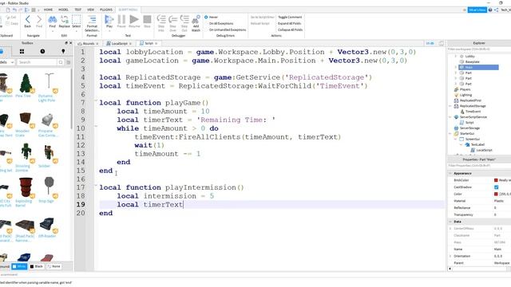The width and height of the screenshot is (511, 287).
Task: Click the Pause test button
Action: (121, 19)
